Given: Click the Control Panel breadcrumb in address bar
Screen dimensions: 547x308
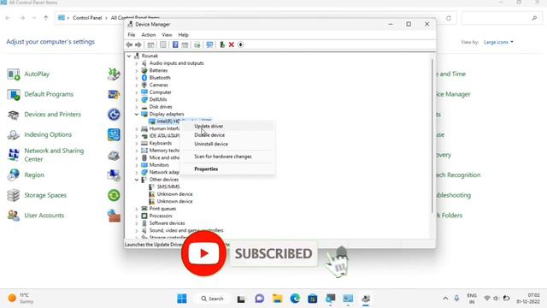Looking at the screenshot, I should click(x=87, y=18).
